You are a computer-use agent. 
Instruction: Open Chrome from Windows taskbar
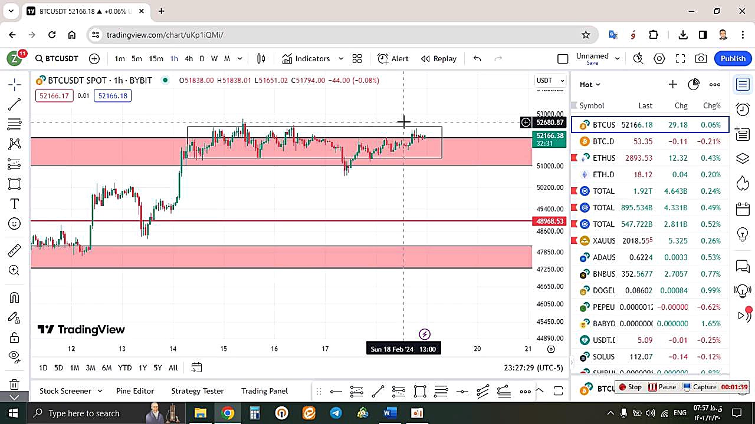click(x=228, y=413)
